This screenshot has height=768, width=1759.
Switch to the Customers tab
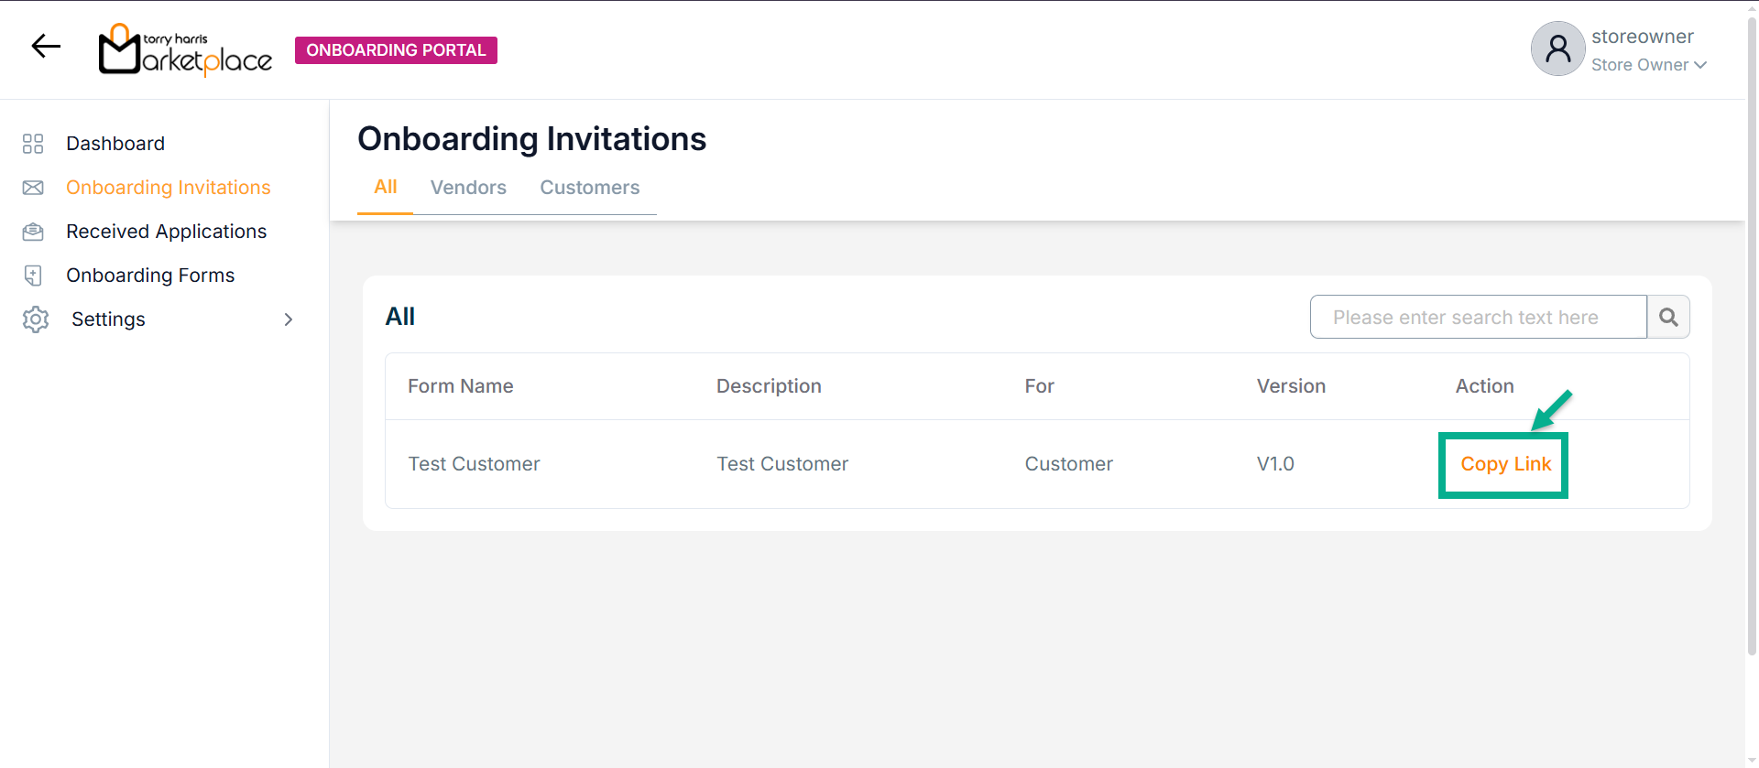(589, 188)
